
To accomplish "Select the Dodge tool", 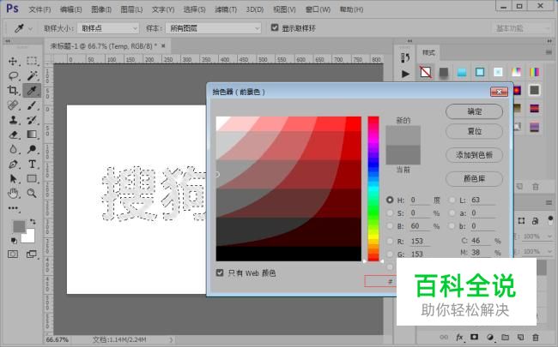I will coord(32,149).
